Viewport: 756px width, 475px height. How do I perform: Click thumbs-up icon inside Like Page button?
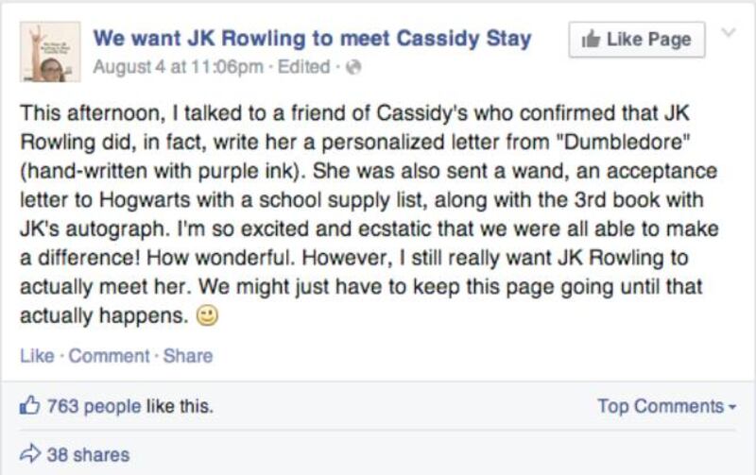click(591, 39)
